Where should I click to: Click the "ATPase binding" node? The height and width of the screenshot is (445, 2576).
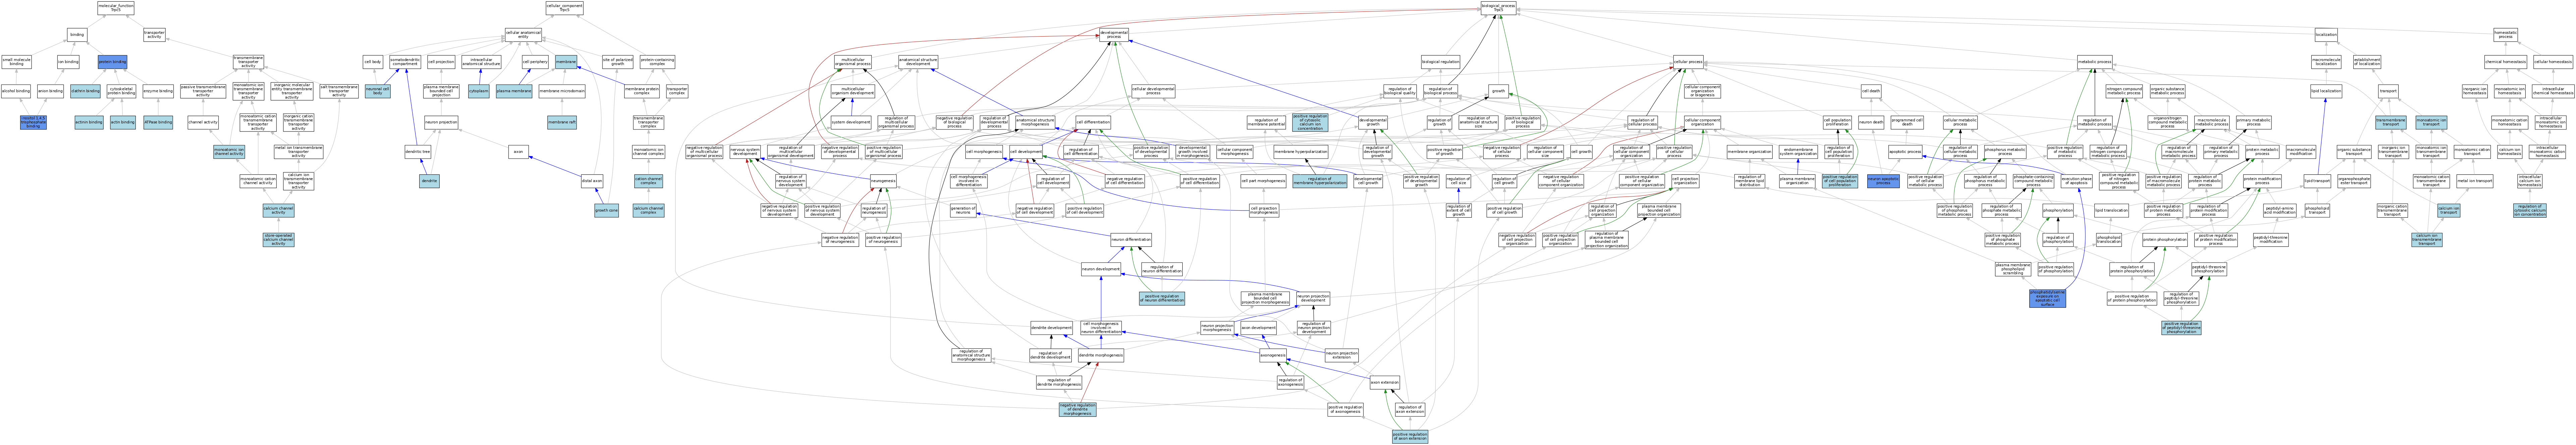(158, 122)
